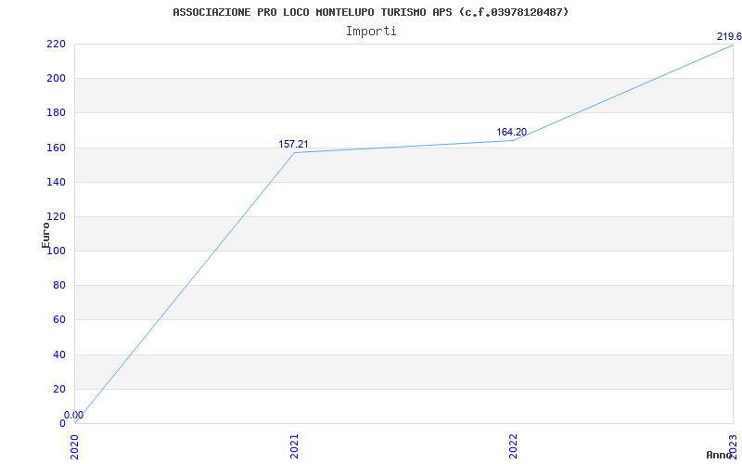742x464 pixels.
Task: Click the 2020 x-axis label
Action: 75,445
